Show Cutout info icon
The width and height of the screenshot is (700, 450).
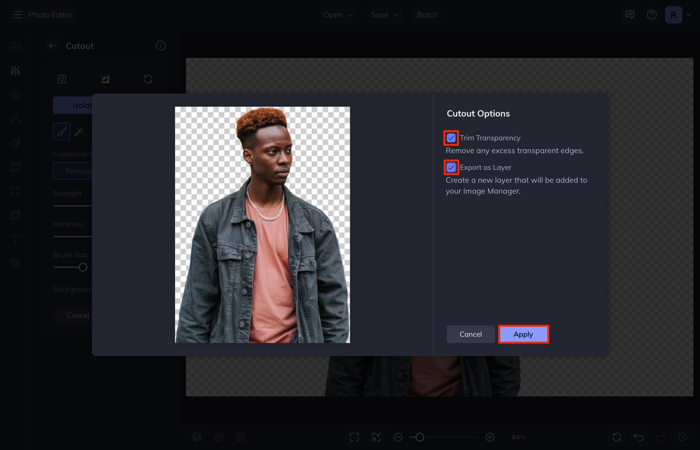[x=161, y=46]
